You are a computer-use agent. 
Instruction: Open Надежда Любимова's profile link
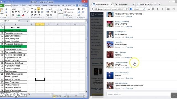tap(122, 21)
